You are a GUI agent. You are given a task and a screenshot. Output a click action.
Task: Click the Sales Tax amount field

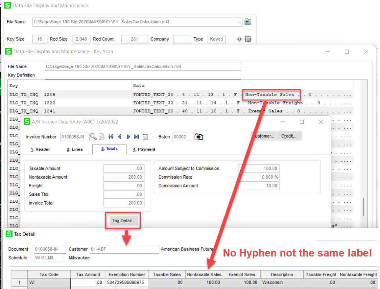[124, 194]
